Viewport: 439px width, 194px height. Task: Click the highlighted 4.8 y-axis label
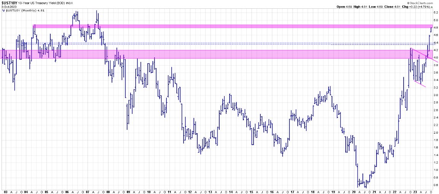tap(436, 27)
